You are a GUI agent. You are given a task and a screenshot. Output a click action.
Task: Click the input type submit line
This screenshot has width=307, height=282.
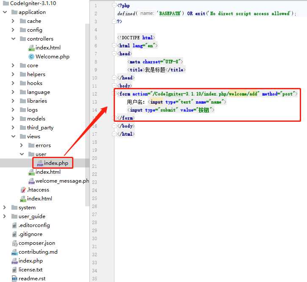click(171, 110)
